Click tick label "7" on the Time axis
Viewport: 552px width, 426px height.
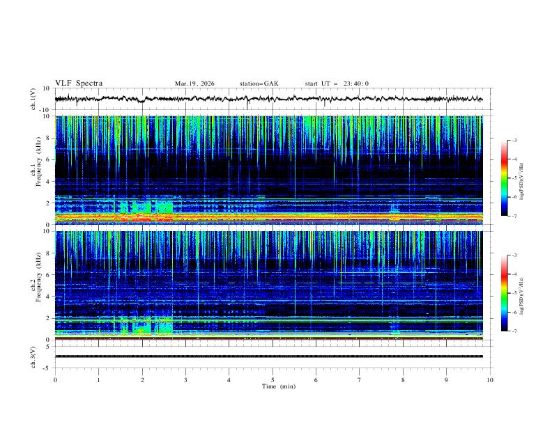coord(360,380)
